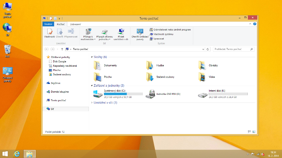Click the Prohledat: Tento počítač search box
The width and height of the screenshot is (282, 158).
232,49
